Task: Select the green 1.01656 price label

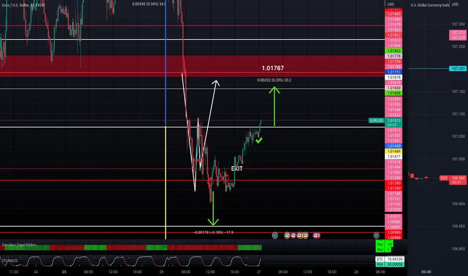Action: [394, 93]
